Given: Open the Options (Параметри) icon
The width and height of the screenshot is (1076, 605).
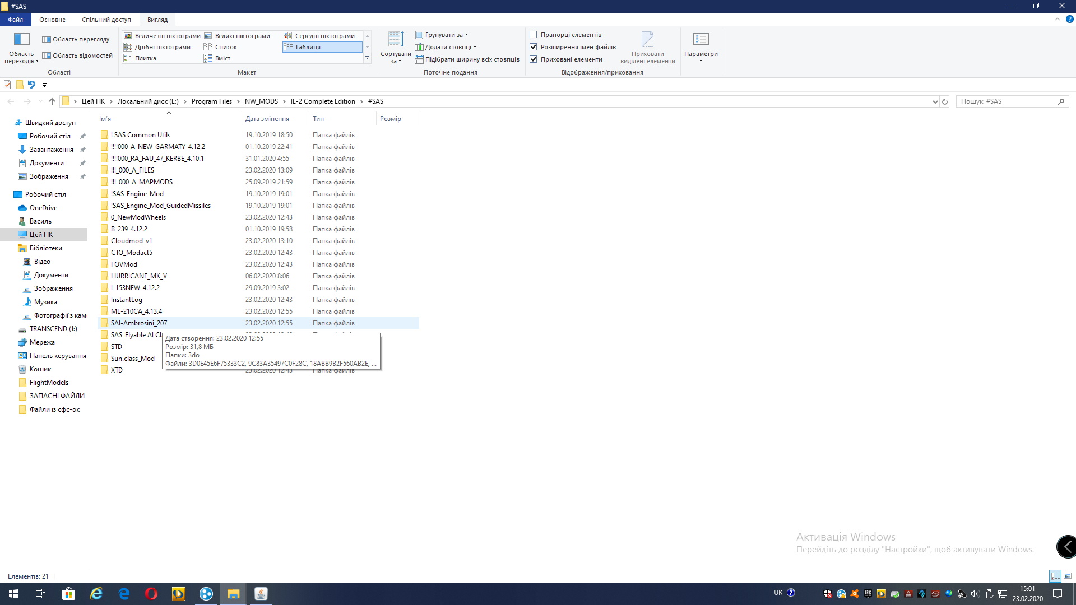Looking at the screenshot, I should point(701,40).
